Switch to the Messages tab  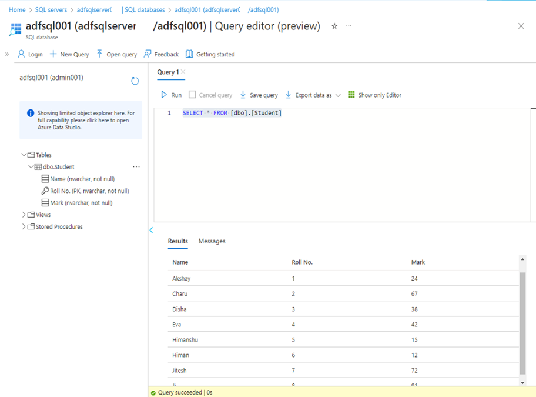[212, 241]
